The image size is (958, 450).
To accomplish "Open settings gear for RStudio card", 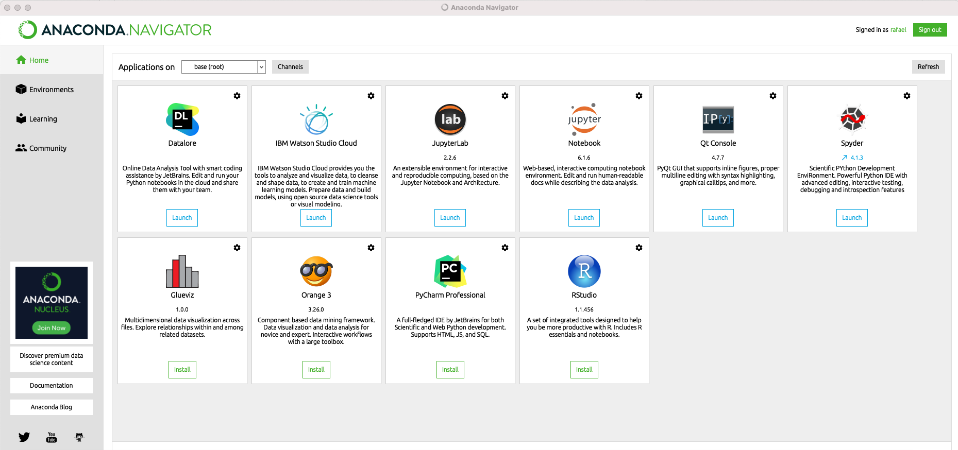I will pyautogui.click(x=639, y=248).
